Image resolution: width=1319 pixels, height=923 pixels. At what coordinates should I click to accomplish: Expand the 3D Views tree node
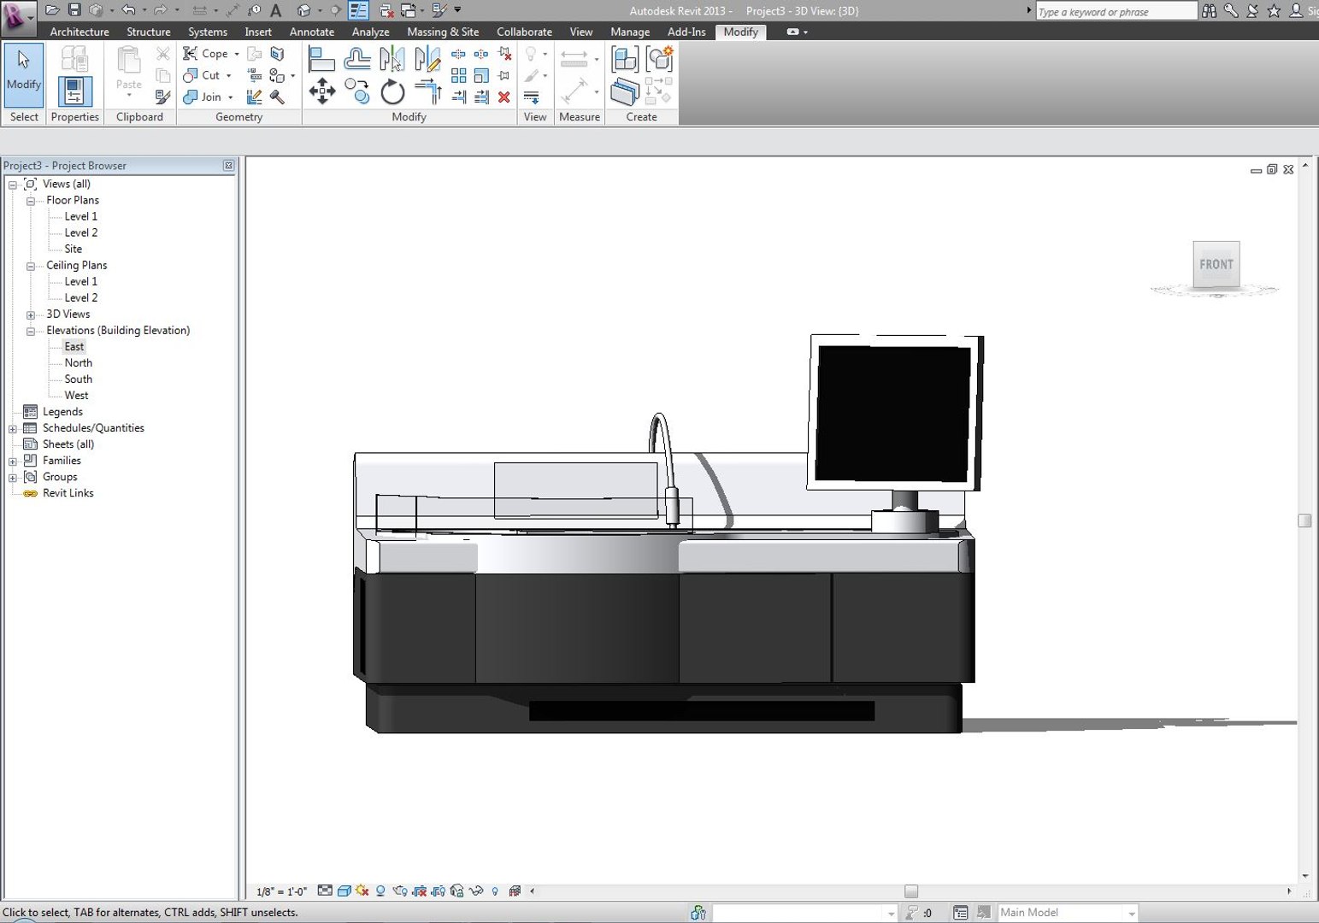tap(31, 315)
